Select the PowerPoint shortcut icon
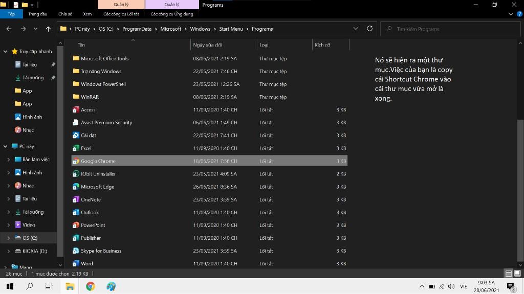 click(76, 225)
